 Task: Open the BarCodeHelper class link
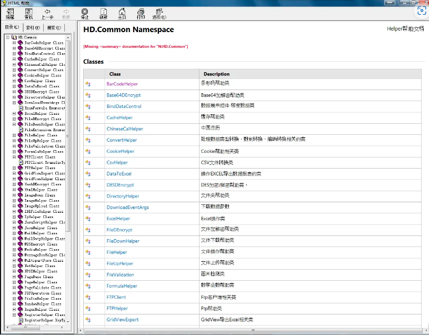pos(122,84)
